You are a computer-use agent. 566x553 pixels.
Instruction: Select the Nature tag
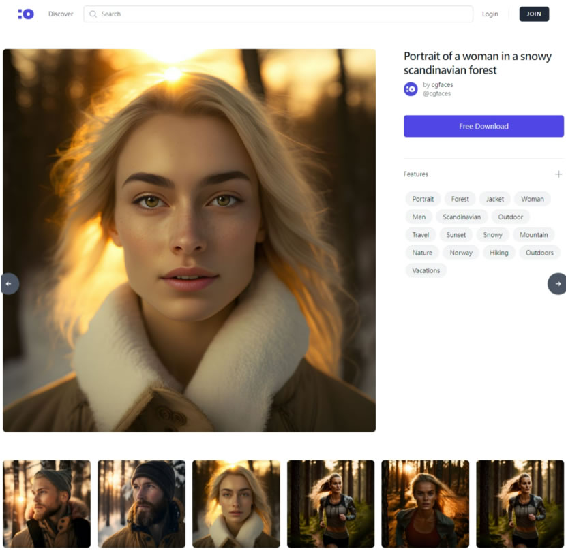[422, 253]
